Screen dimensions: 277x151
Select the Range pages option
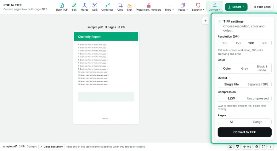pos(257,122)
